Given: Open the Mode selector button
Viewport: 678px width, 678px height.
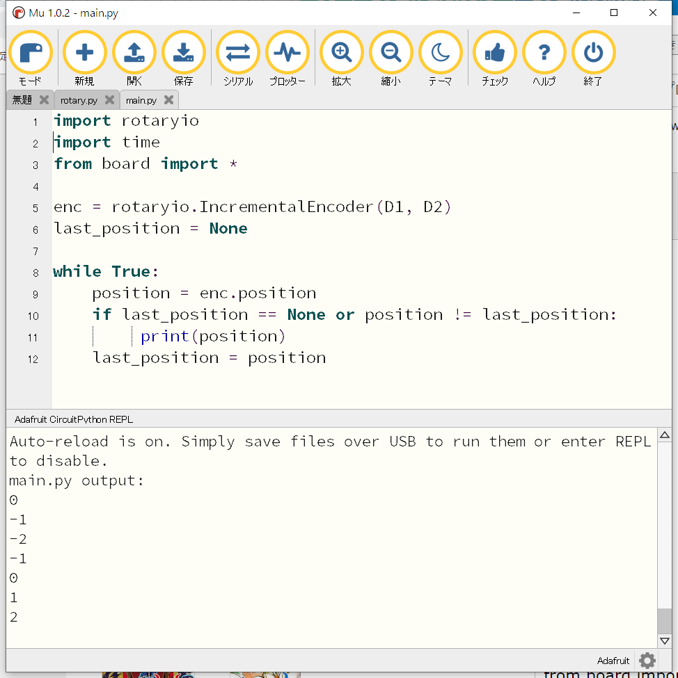Looking at the screenshot, I should (30, 54).
